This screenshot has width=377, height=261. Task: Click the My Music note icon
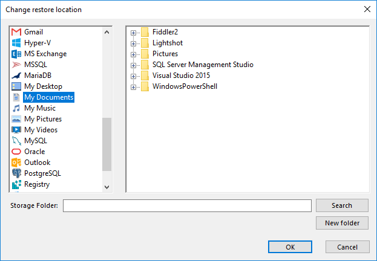pos(16,108)
